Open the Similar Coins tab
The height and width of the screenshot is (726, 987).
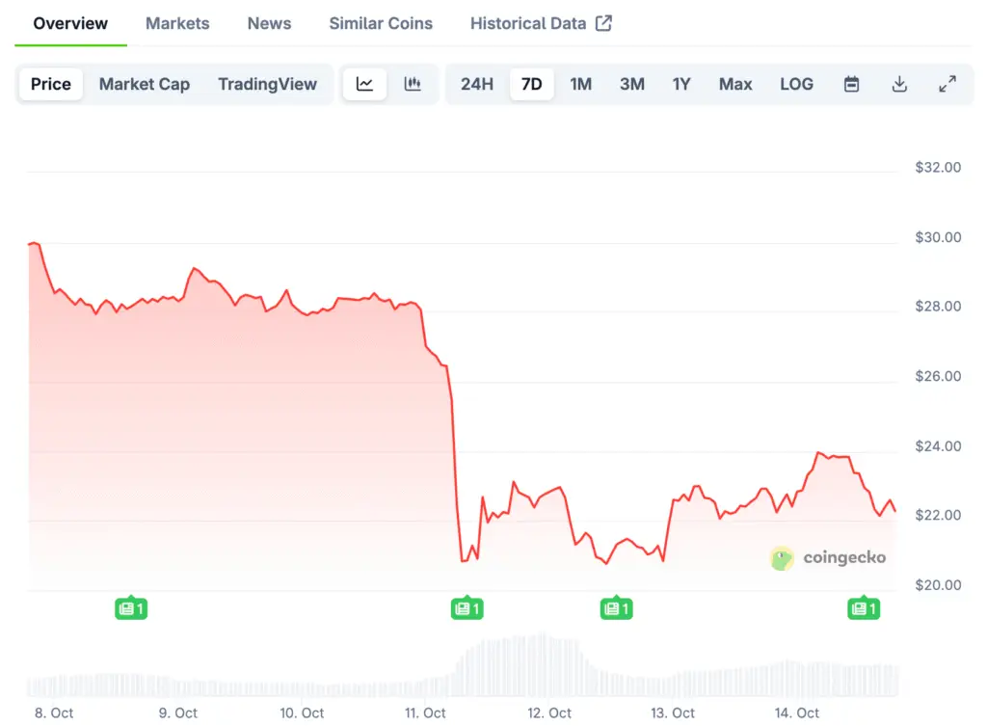pyautogui.click(x=381, y=23)
